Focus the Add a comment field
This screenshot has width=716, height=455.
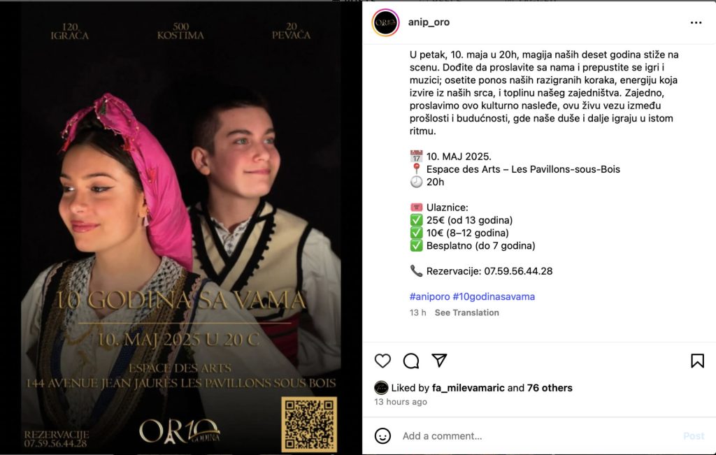point(539,436)
